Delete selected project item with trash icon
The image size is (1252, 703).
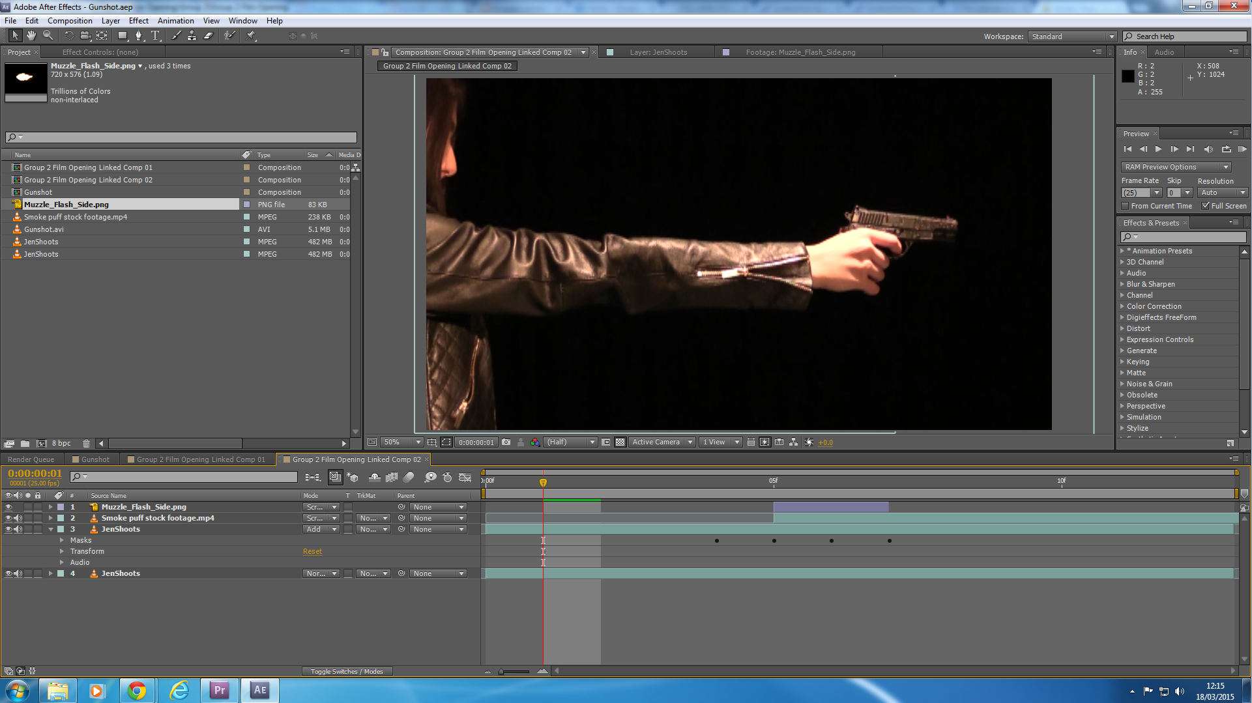(x=86, y=444)
